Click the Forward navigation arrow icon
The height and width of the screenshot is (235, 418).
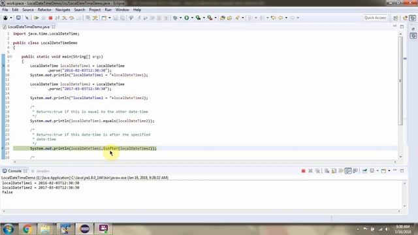click(292, 18)
